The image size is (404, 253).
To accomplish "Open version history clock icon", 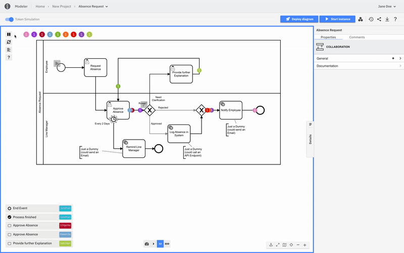I will pyautogui.click(x=371, y=19).
